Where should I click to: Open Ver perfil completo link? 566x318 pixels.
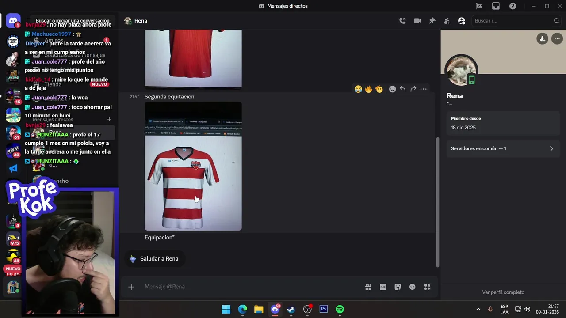point(503,292)
